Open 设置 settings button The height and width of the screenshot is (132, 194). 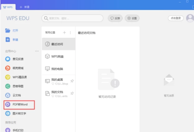(x=132, y=18)
